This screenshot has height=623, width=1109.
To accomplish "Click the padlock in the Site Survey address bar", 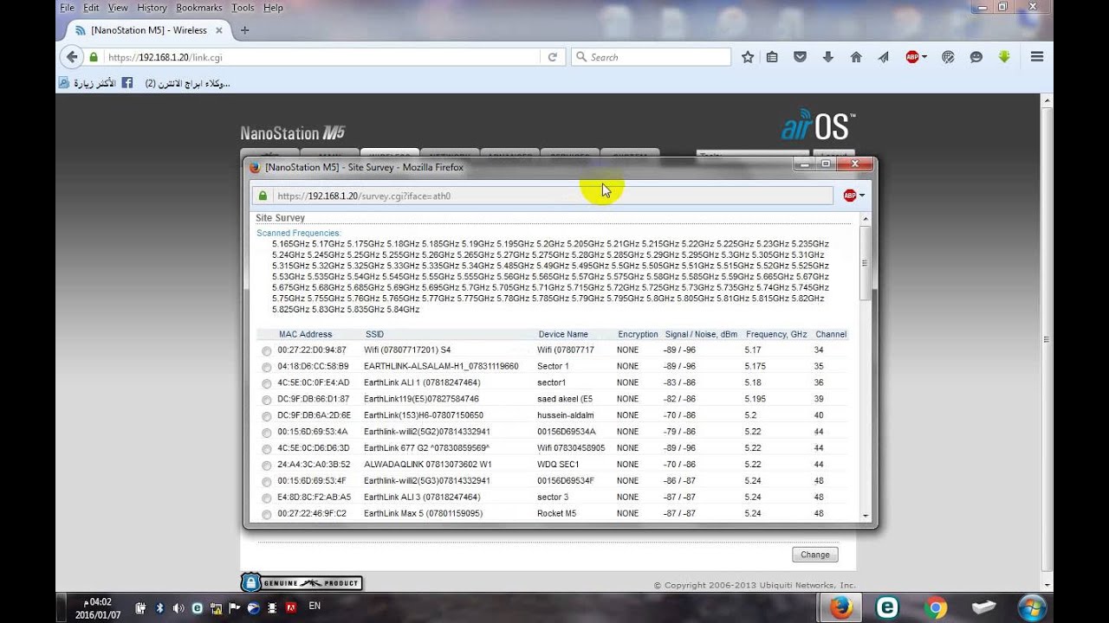I will (x=263, y=196).
